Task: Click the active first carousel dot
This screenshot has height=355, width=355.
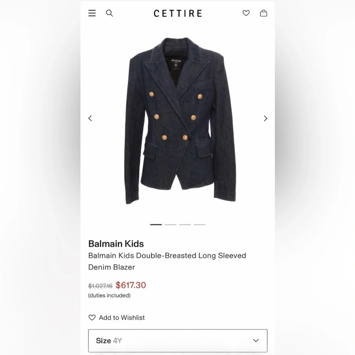Action: (x=156, y=224)
